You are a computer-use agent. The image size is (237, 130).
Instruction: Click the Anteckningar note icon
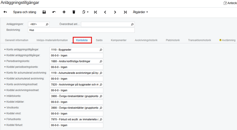(x=225, y=3)
